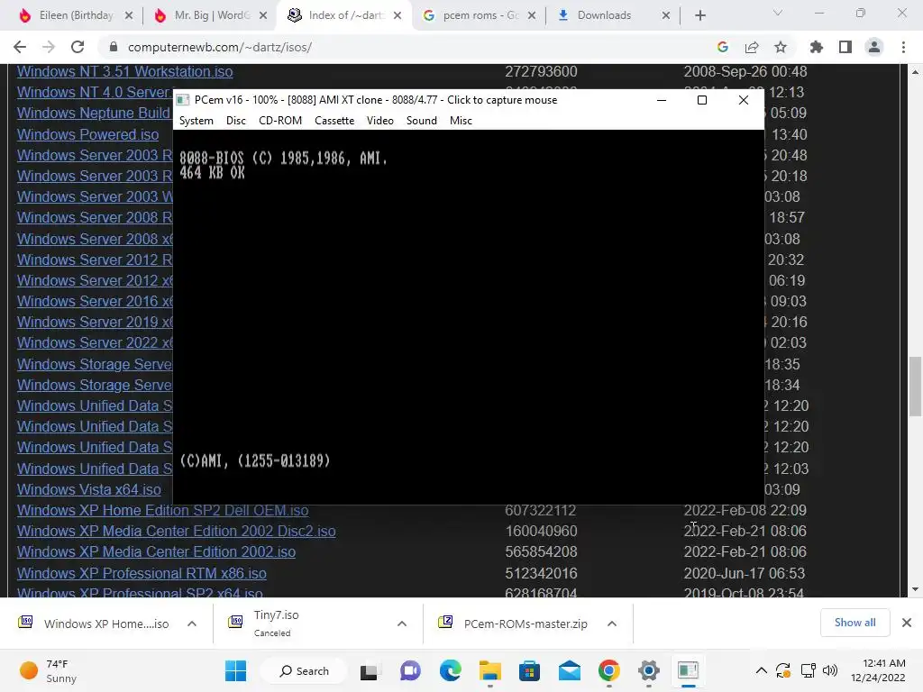Open the PCem Video menu
Image resolution: width=923 pixels, height=692 pixels.
pyautogui.click(x=379, y=121)
